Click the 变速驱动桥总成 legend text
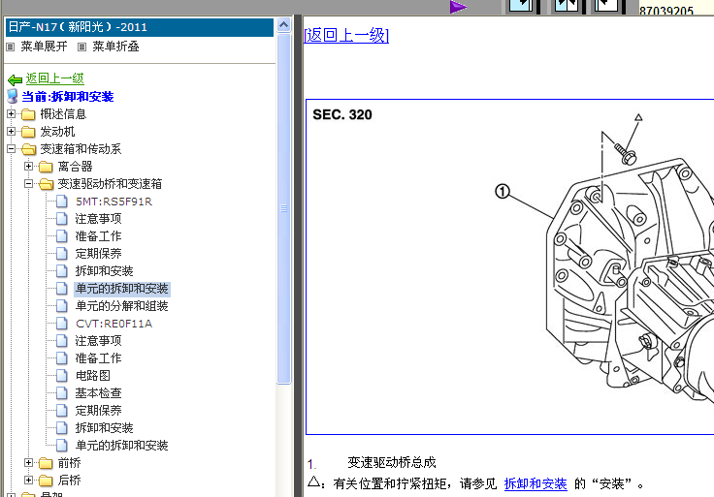The width and height of the screenshot is (714, 497). click(x=392, y=463)
